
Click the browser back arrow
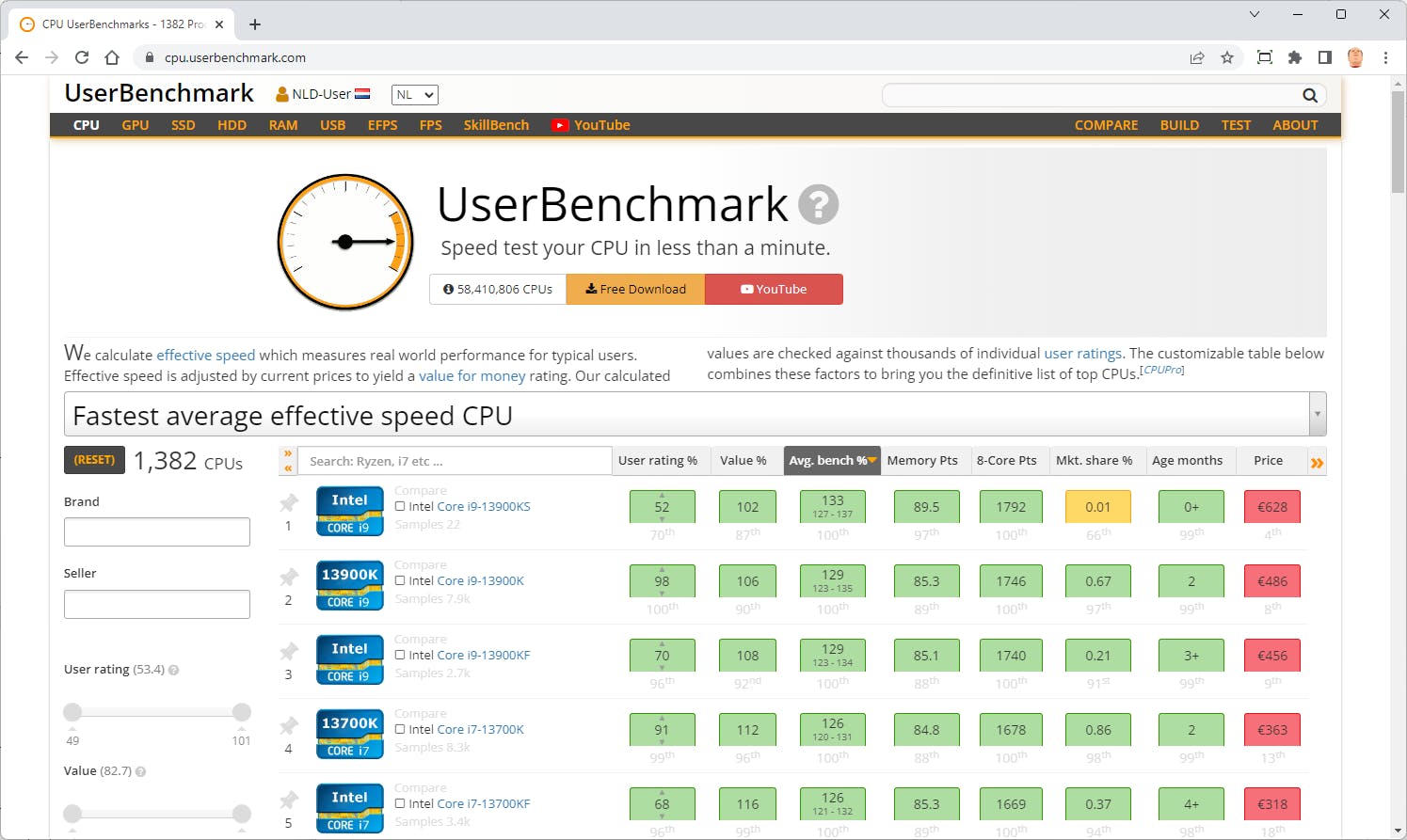pyautogui.click(x=22, y=57)
